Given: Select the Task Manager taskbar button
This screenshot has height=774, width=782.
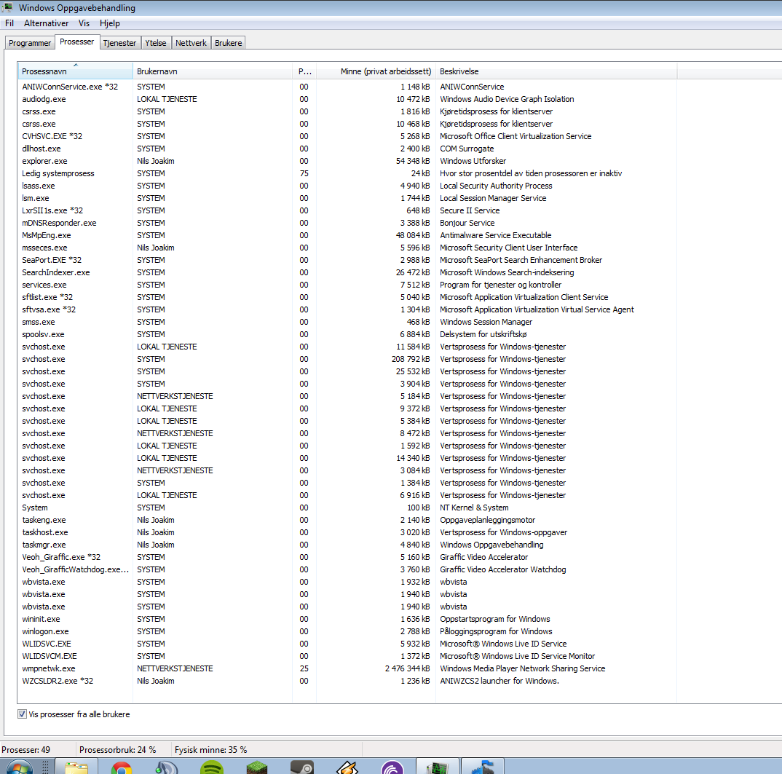Looking at the screenshot, I should pos(438,767).
